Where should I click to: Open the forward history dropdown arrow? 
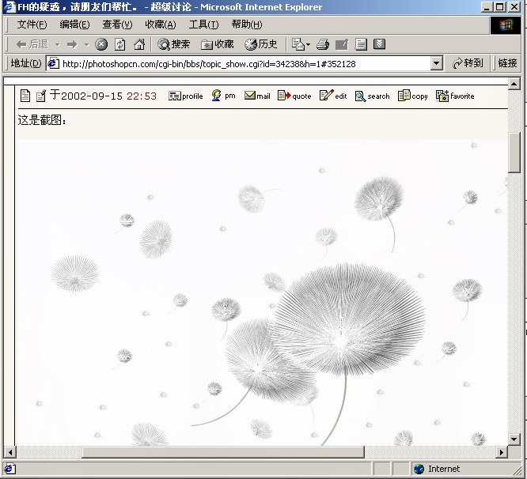pos(87,44)
